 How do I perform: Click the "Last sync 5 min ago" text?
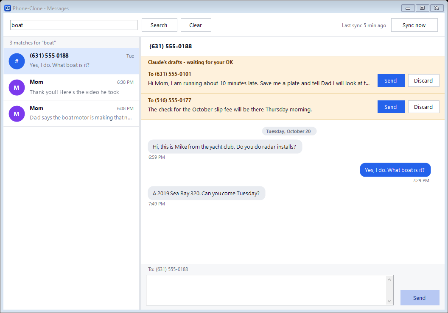click(364, 25)
